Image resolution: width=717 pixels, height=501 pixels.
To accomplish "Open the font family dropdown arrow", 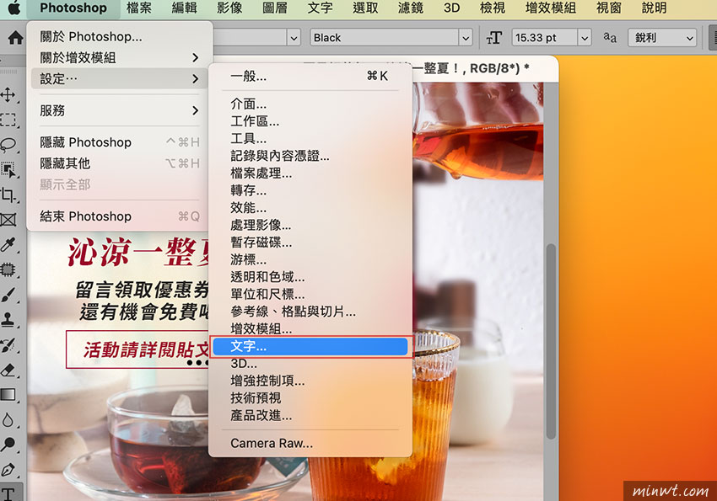I will [294, 38].
